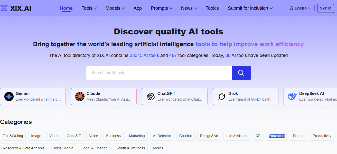Click the Claude starburst icon
The width and height of the screenshot is (337, 154).
tap(80, 97)
